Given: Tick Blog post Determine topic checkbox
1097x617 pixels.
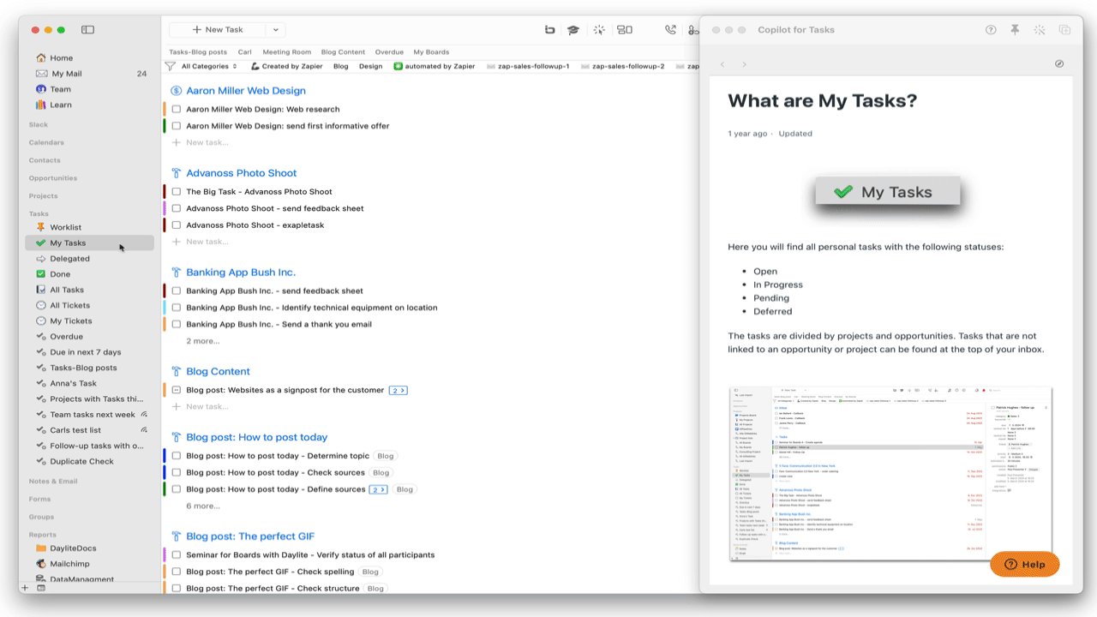Looking at the screenshot, I should coord(177,456).
